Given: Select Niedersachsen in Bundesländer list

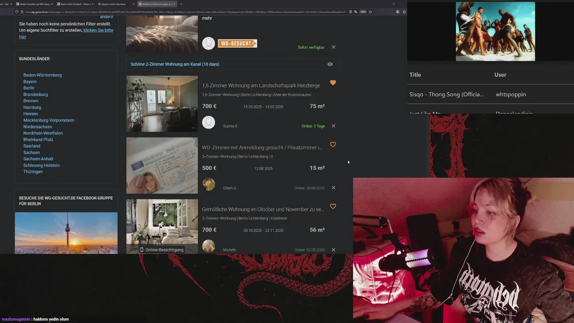Looking at the screenshot, I should pos(38,127).
